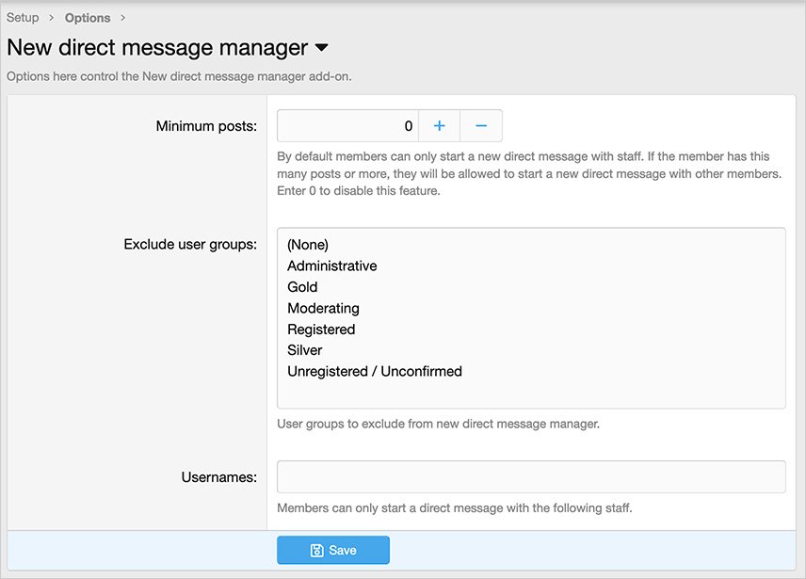This screenshot has height=579, width=806.
Task: Click the New direct message manager heading
Action: (x=157, y=47)
